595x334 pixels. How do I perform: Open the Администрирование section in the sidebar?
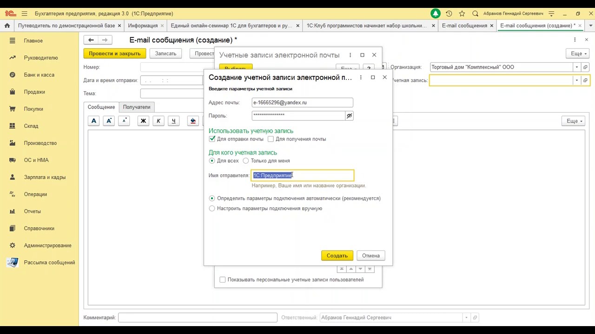[x=47, y=245]
